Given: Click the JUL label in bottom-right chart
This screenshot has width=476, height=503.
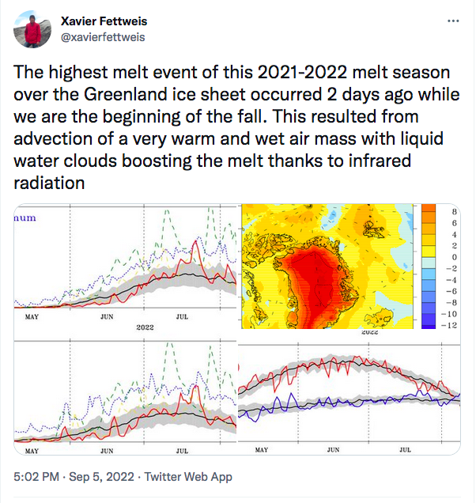Looking at the screenshot, I should pos(403,449).
